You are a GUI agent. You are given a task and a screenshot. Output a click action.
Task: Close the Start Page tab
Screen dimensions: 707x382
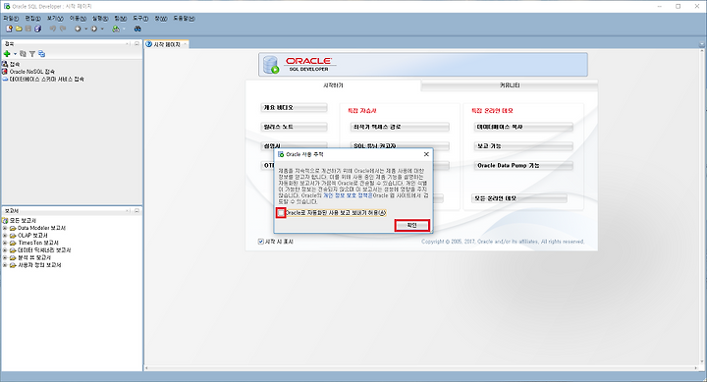point(185,44)
